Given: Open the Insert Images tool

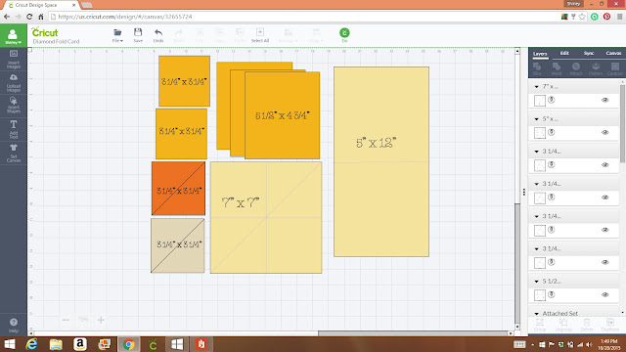Looking at the screenshot, I should point(13,59).
